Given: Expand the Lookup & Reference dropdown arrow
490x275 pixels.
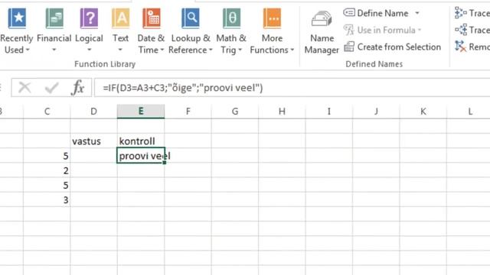Looking at the screenshot, I should coord(211,50).
